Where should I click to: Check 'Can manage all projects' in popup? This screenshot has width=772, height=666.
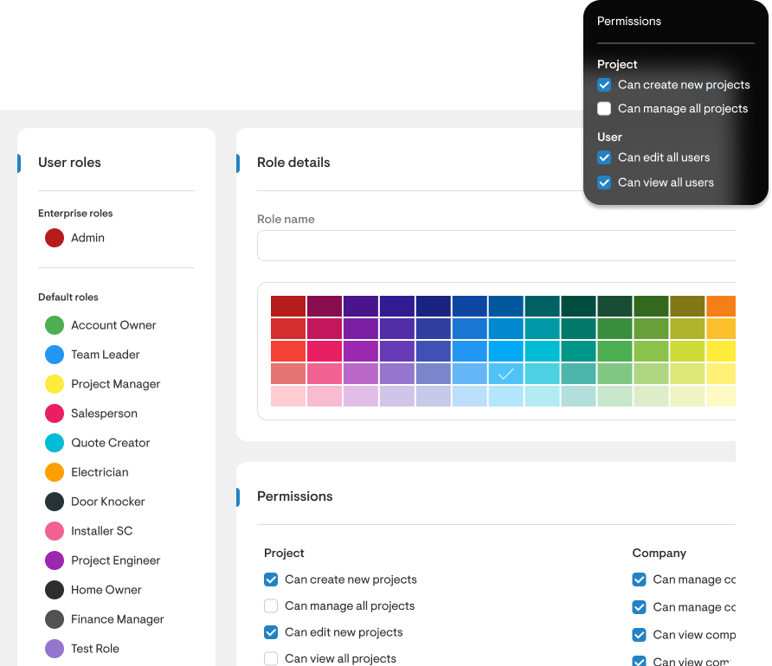coord(604,109)
